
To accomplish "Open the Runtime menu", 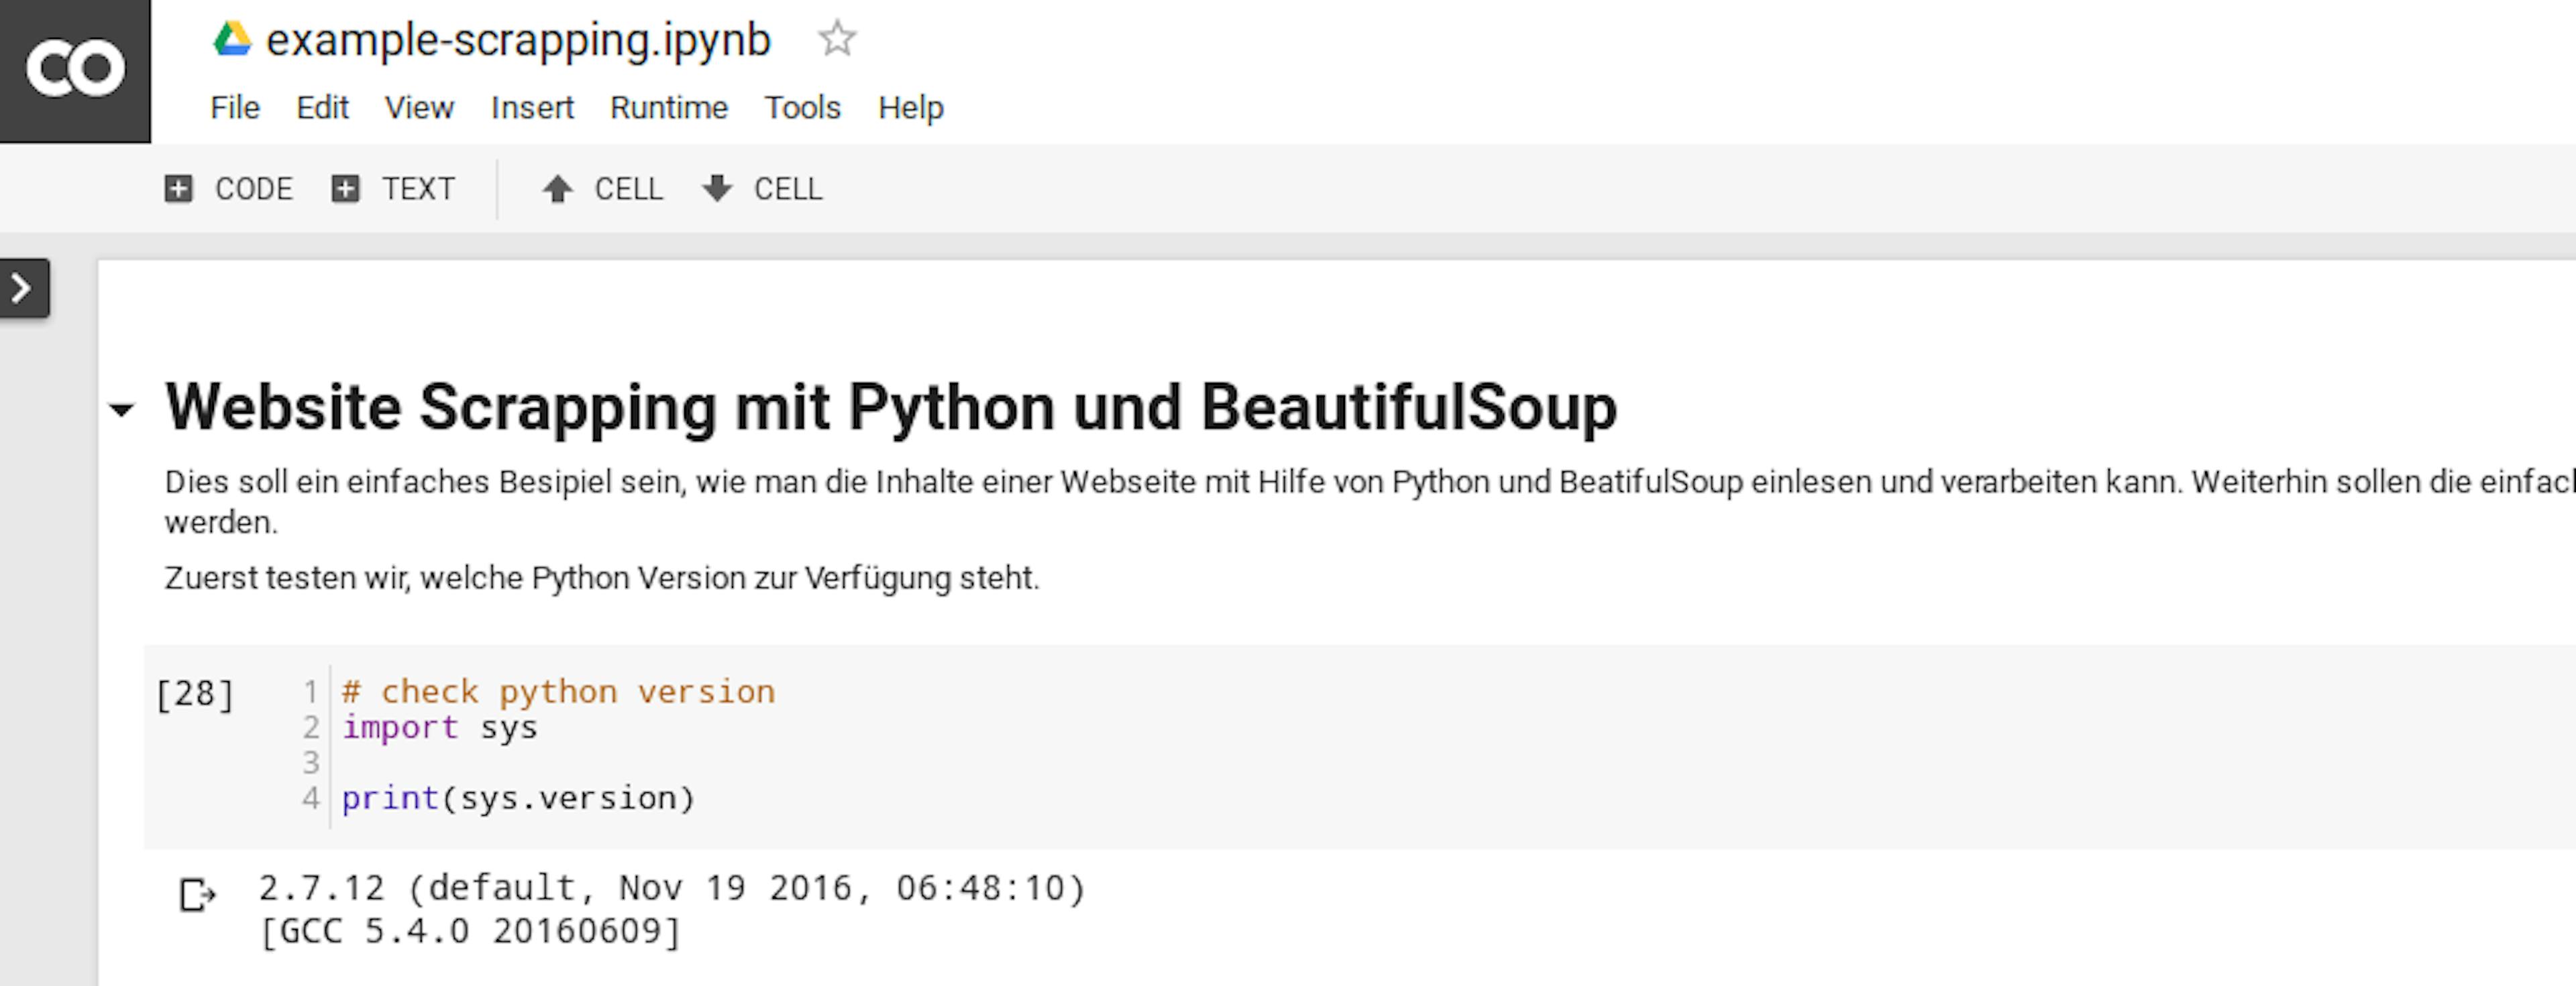I will (x=669, y=107).
